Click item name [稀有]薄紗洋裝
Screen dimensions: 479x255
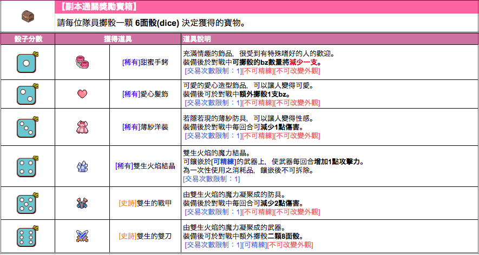[x=145, y=127]
